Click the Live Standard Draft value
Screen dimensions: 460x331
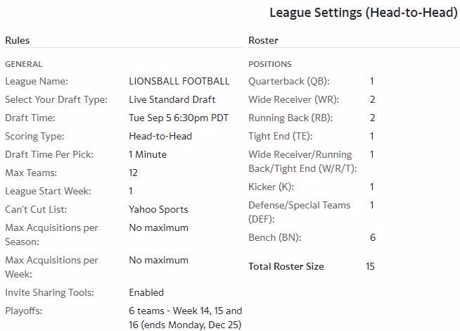coord(172,99)
